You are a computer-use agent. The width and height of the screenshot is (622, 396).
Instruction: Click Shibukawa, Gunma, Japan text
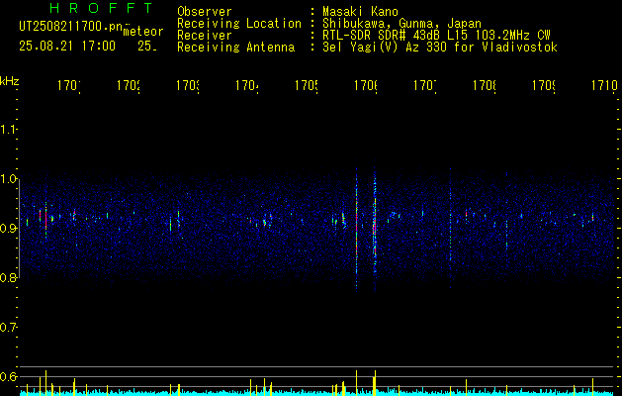point(401,24)
